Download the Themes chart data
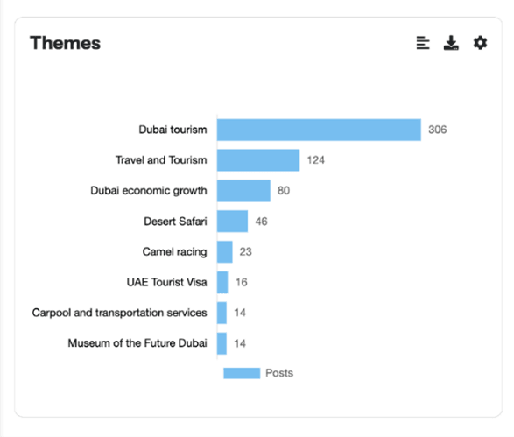 (451, 43)
